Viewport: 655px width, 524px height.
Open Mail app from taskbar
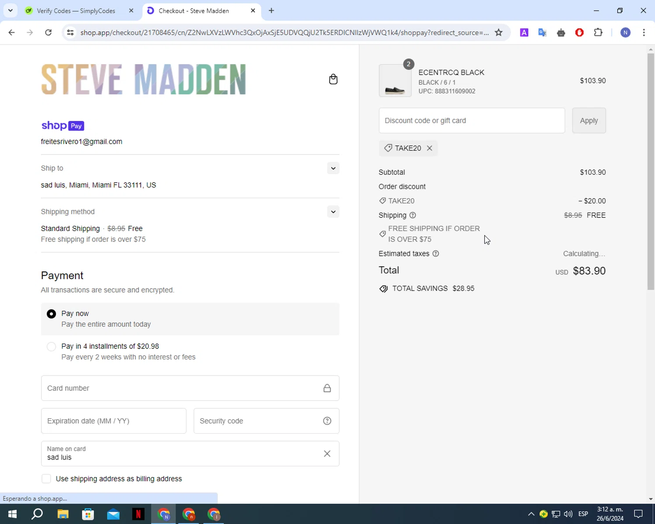113,514
